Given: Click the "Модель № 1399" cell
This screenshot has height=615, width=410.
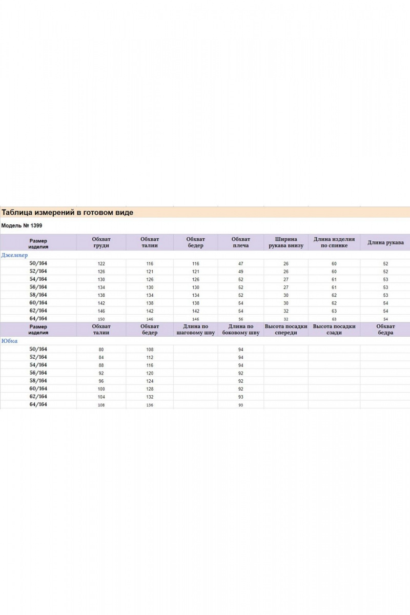Looking at the screenshot, I should pyautogui.click(x=22, y=225).
